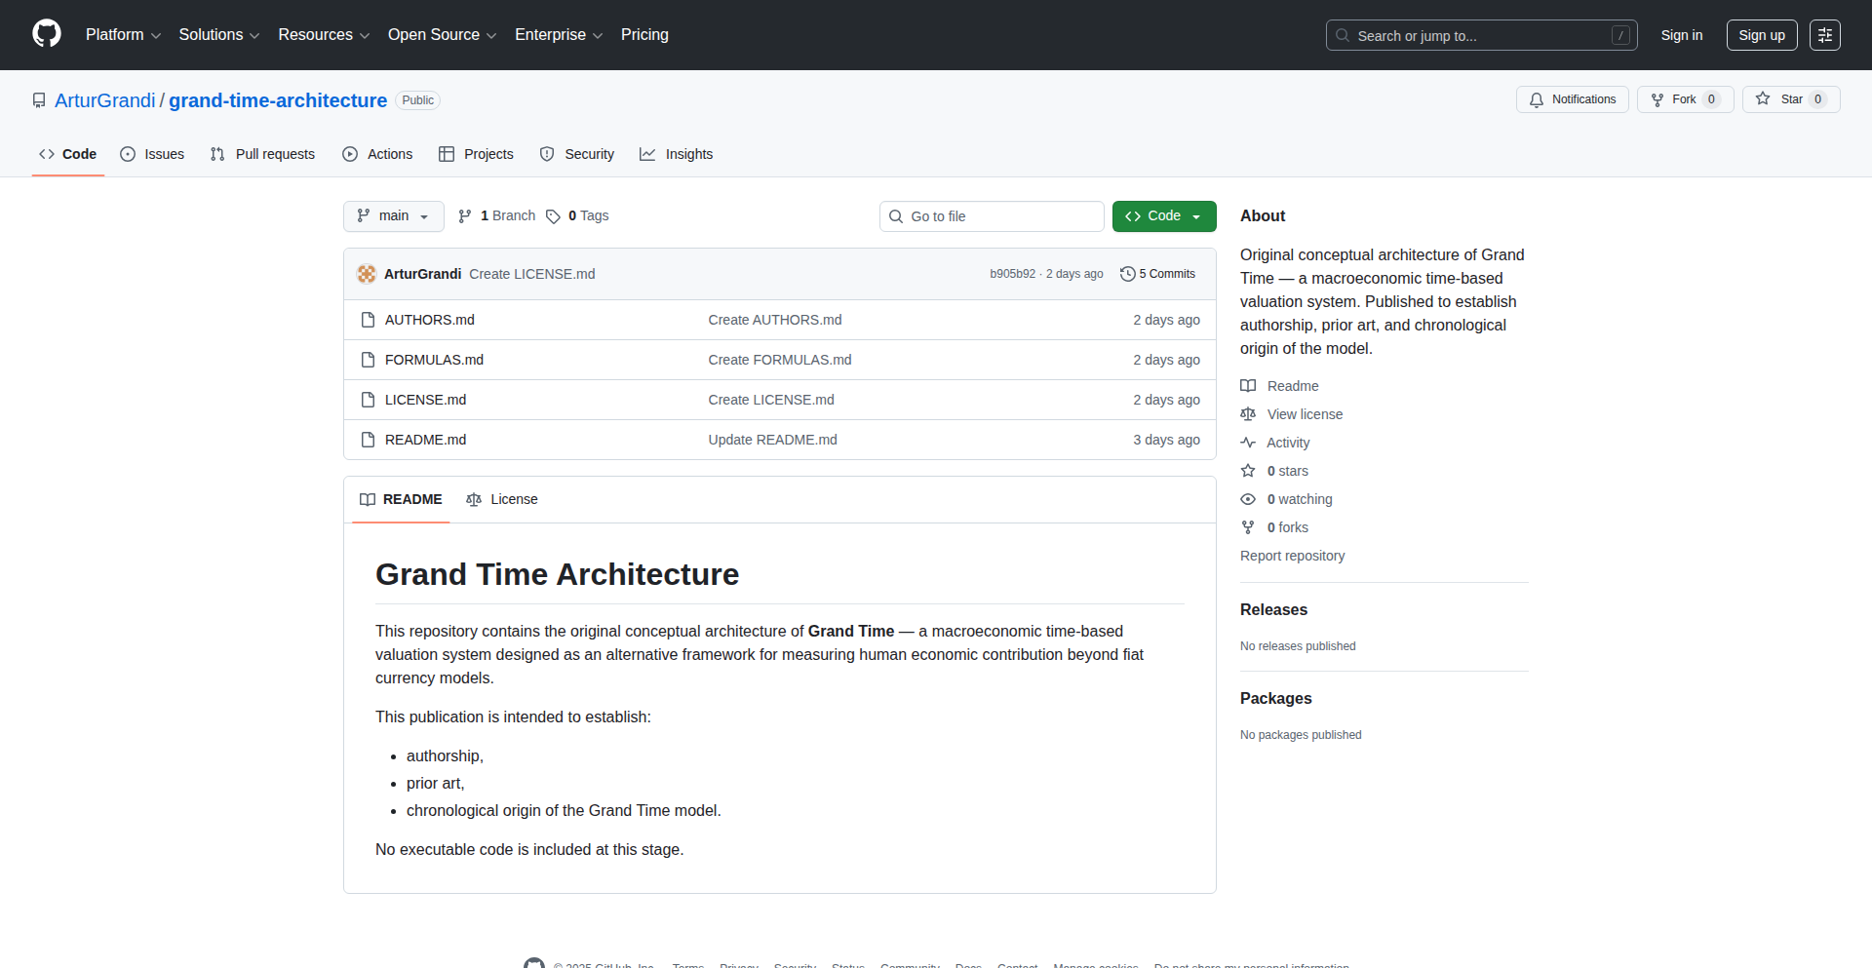The image size is (1872, 968).
Task: Open the FORMULAS.md file link
Action: (433, 360)
